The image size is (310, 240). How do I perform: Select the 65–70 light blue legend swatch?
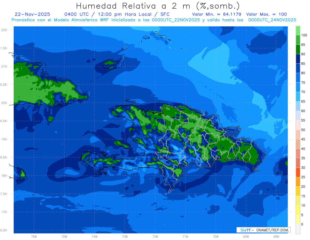(x=298, y=97)
